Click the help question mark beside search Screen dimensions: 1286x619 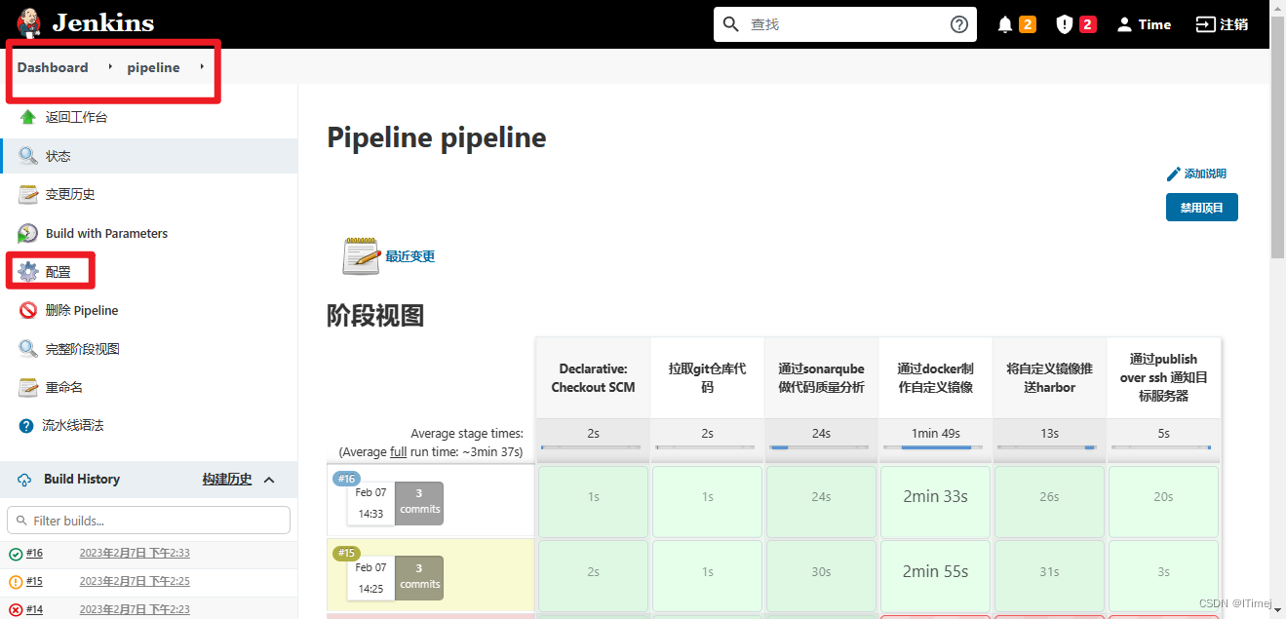(958, 24)
